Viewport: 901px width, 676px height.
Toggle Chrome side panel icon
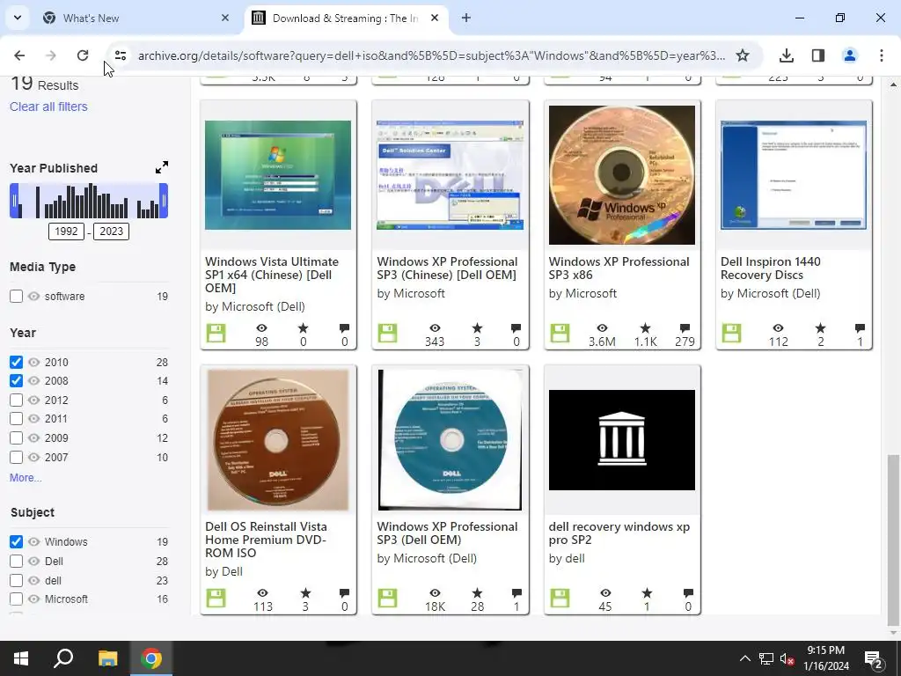tap(817, 55)
